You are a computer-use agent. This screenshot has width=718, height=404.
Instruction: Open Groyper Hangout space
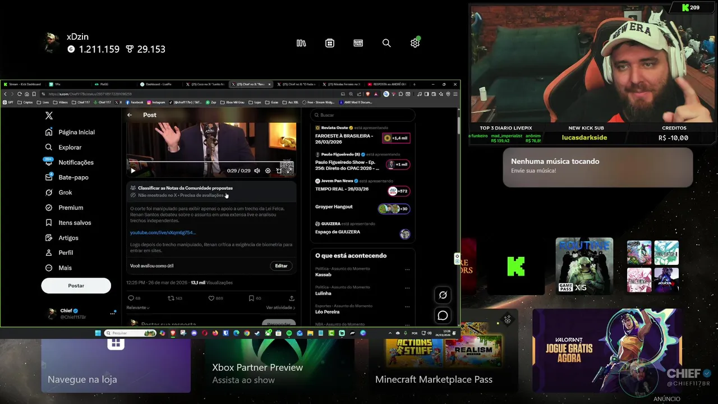pos(362,208)
